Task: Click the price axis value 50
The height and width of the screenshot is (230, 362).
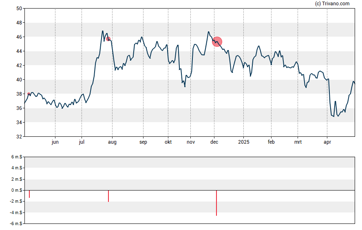Action: [x=19, y=9]
